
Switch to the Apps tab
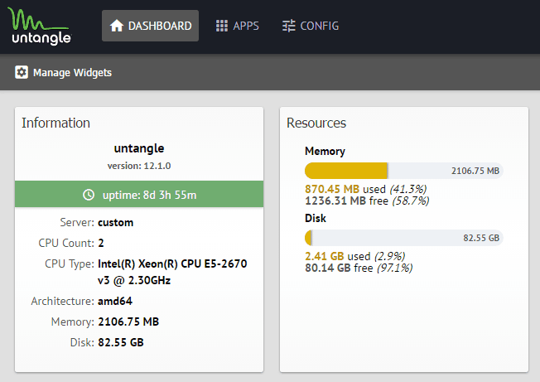coord(237,26)
